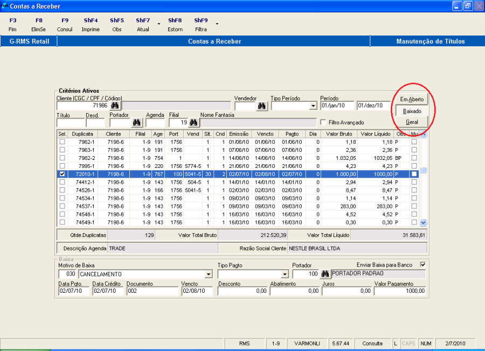The width and height of the screenshot is (485, 351).
Task: Open the Filial binoculars lookup icon
Action: [193, 123]
